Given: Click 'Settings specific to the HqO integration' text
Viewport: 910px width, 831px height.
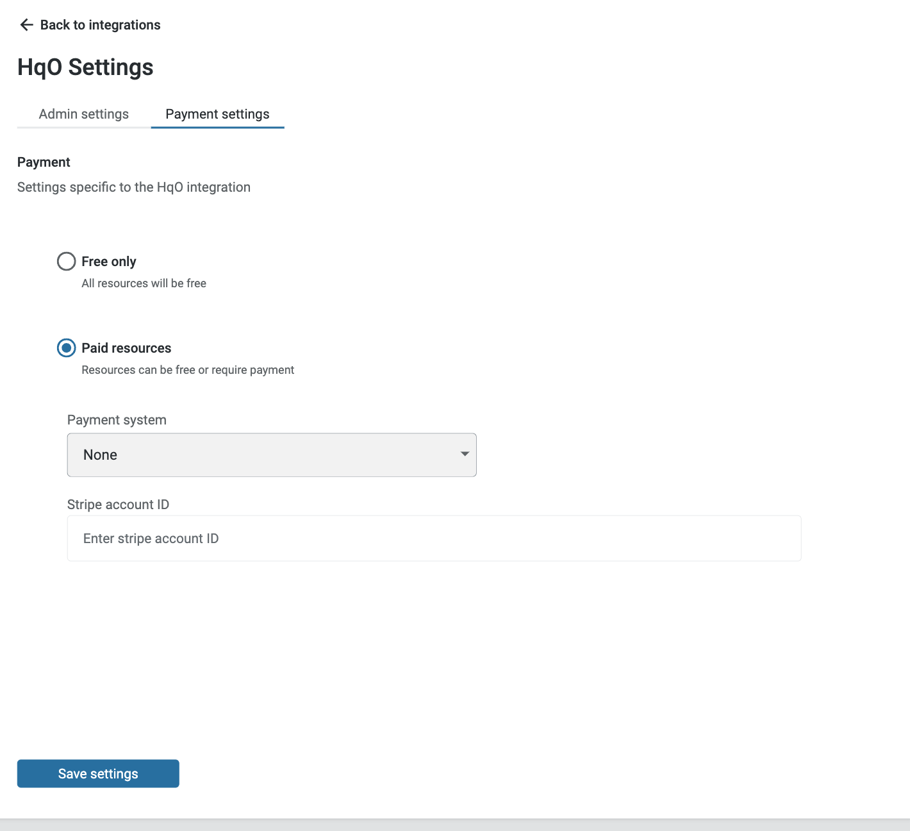Looking at the screenshot, I should click(134, 187).
